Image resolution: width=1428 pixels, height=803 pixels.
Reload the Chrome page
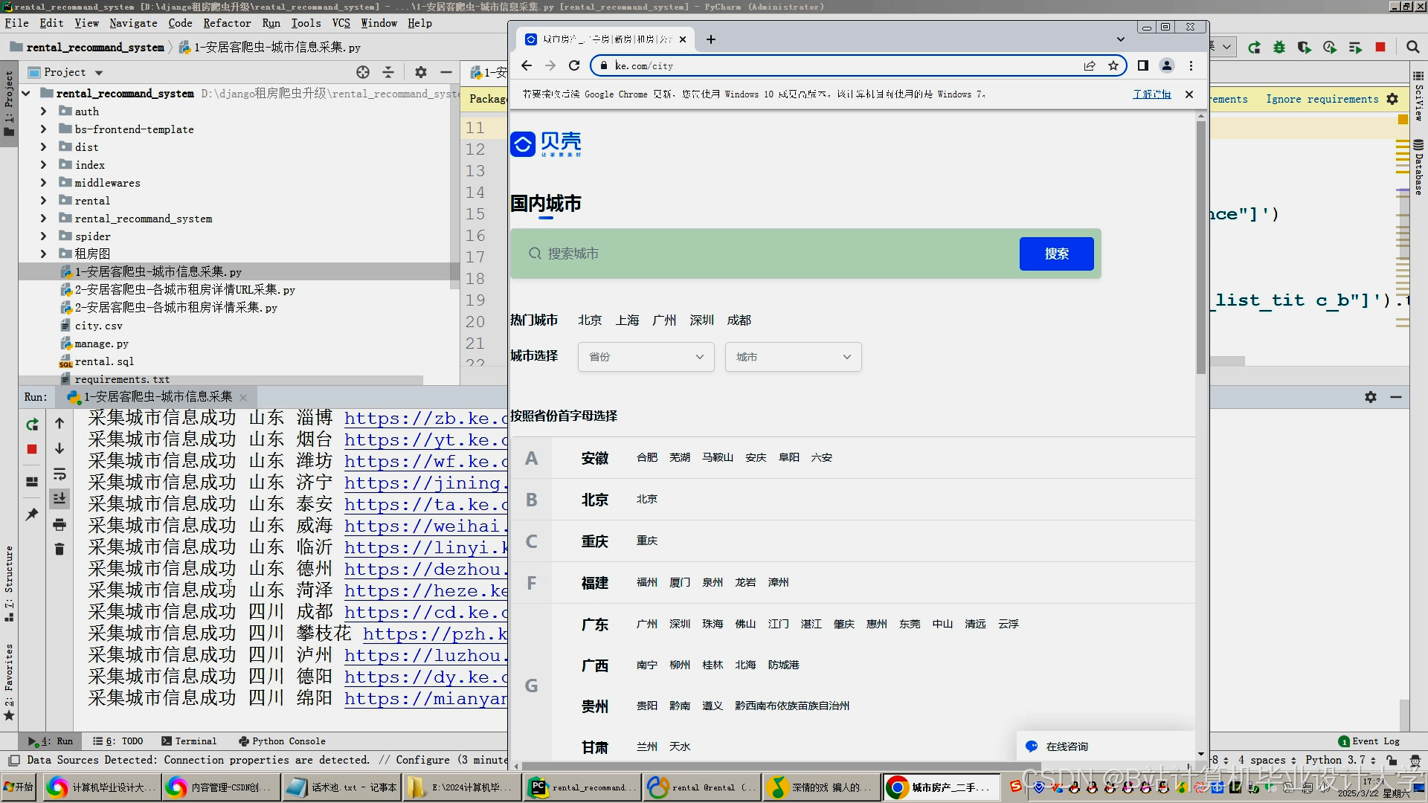[574, 65]
